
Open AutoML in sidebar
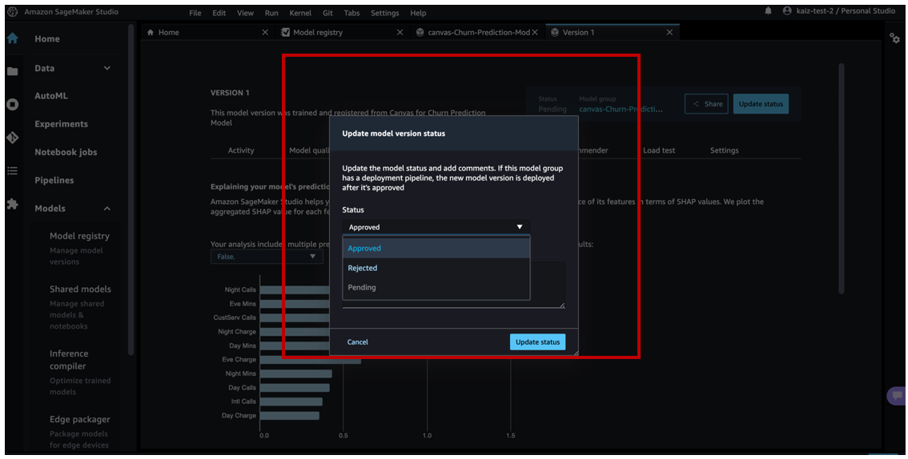51,96
